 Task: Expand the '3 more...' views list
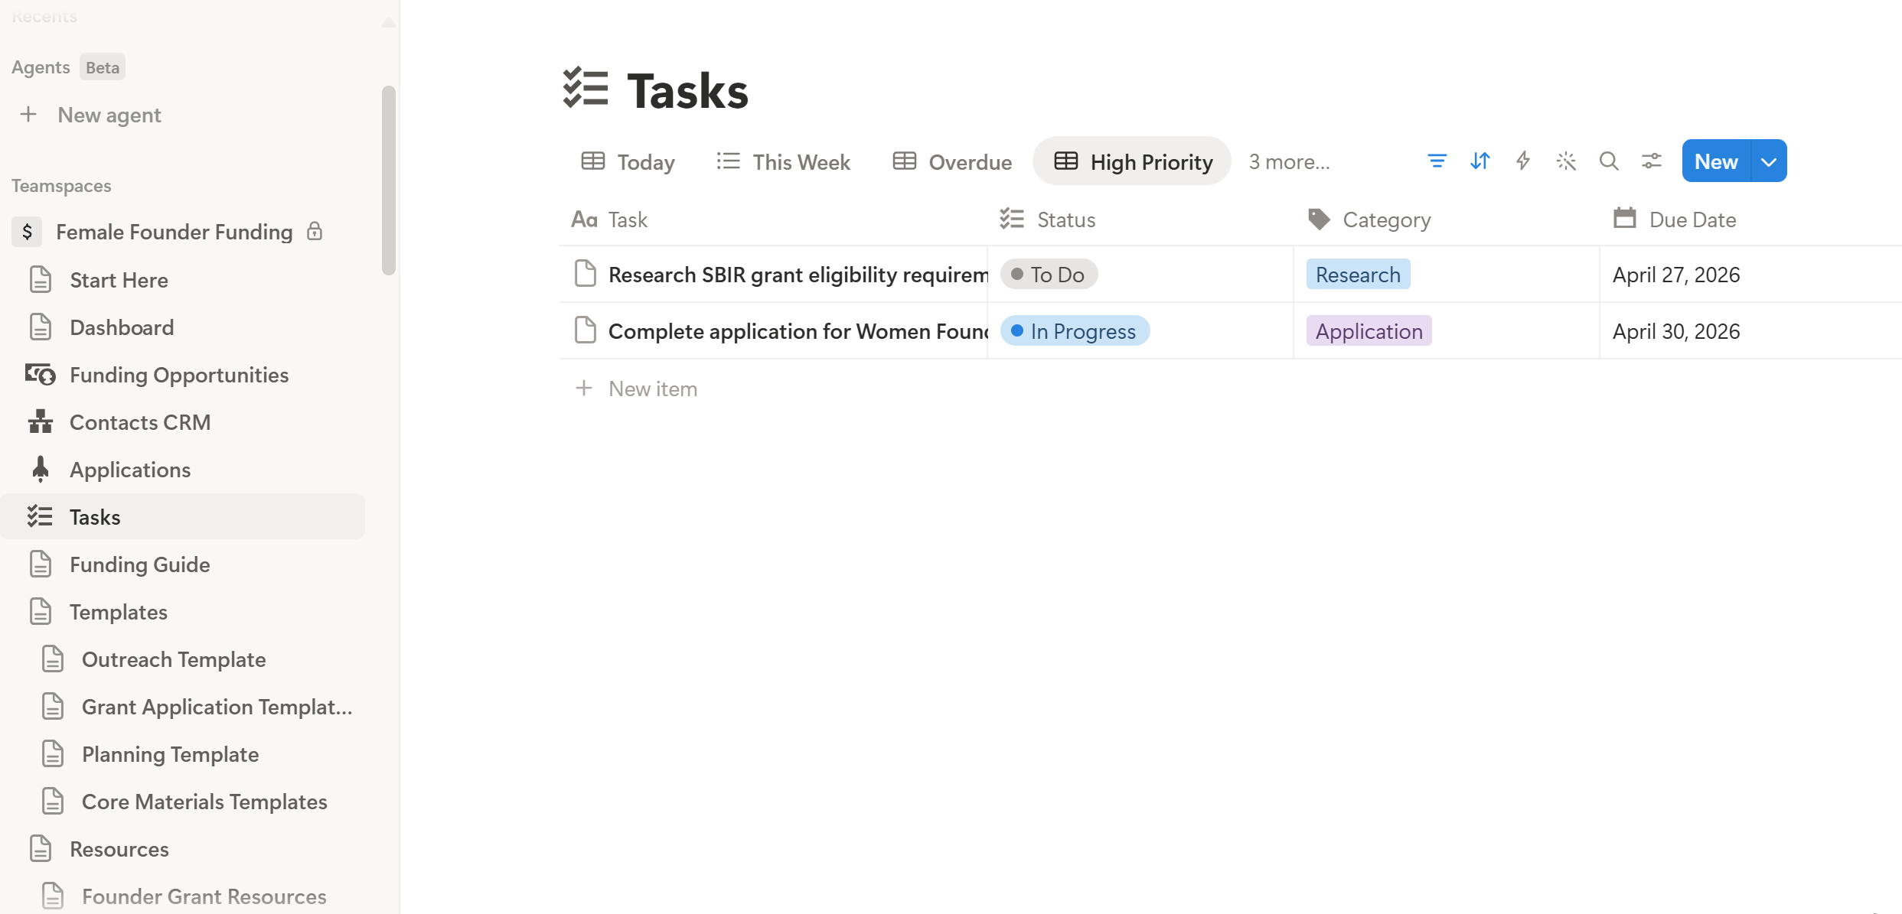tap(1289, 162)
